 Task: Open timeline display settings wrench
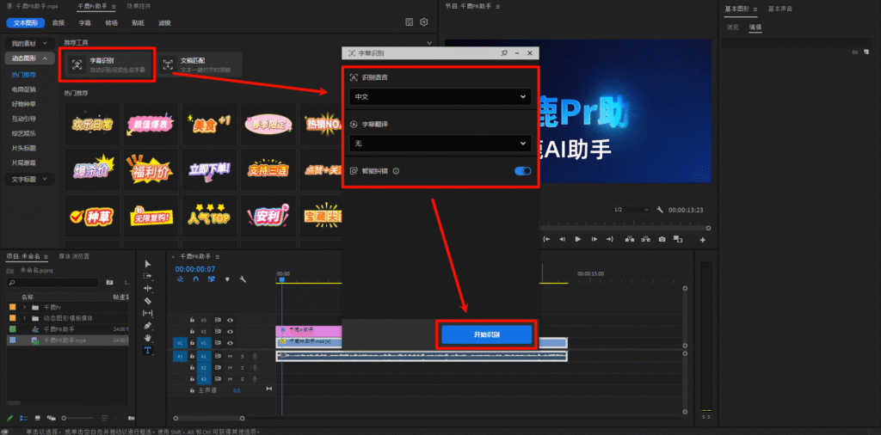click(243, 279)
